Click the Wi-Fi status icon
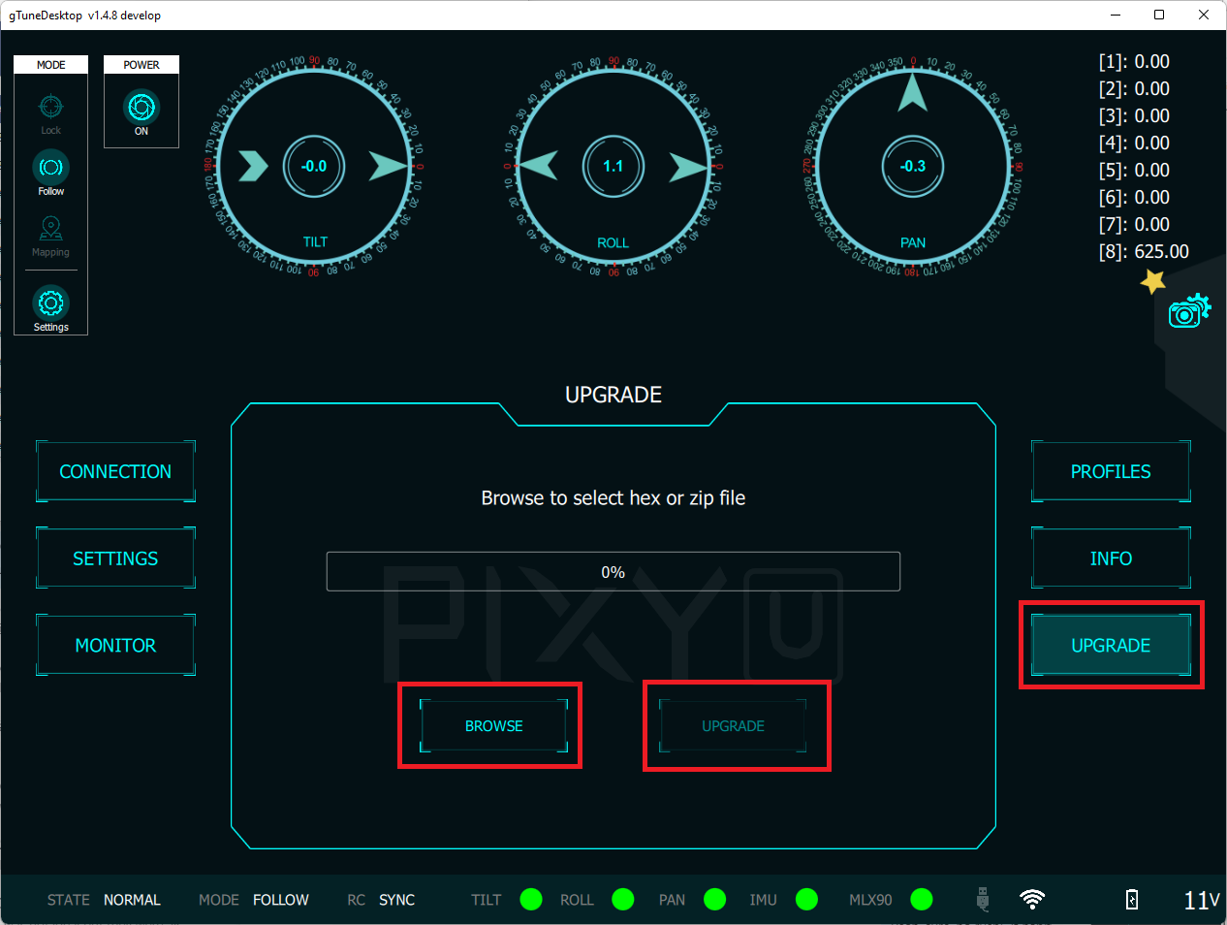Viewport: 1227px width, 925px height. (x=1032, y=900)
